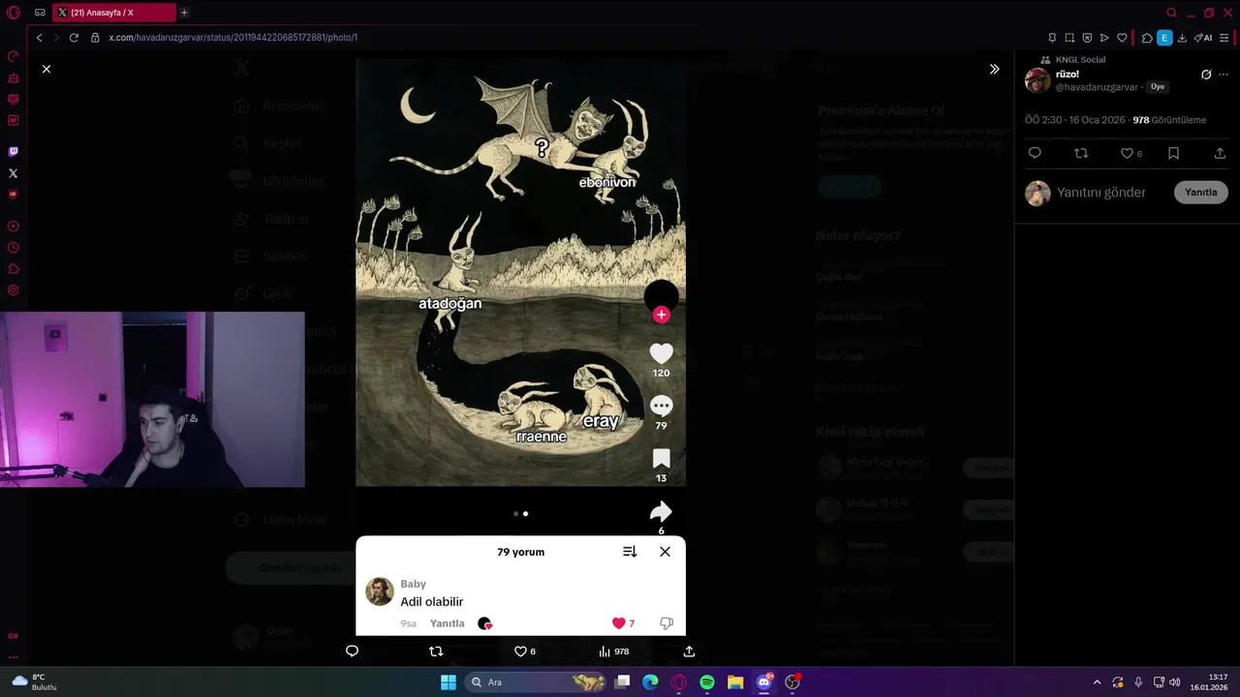Open sidebar history clock icon
The image size is (1240, 697).
pos(13,248)
